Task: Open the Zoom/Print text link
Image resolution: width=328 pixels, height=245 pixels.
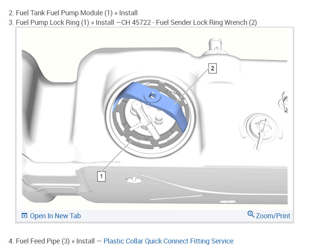Action: coord(273,216)
